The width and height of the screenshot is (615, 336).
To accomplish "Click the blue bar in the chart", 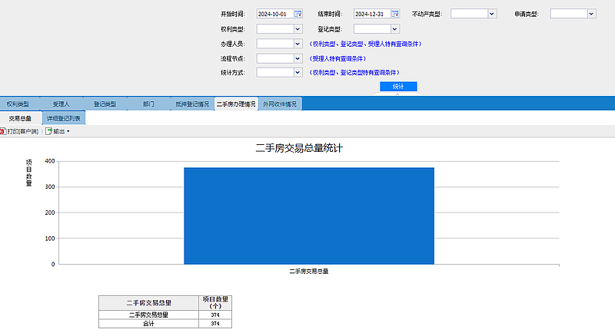I will point(309,216).
